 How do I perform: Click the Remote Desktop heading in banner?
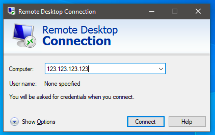click(80, 30)
